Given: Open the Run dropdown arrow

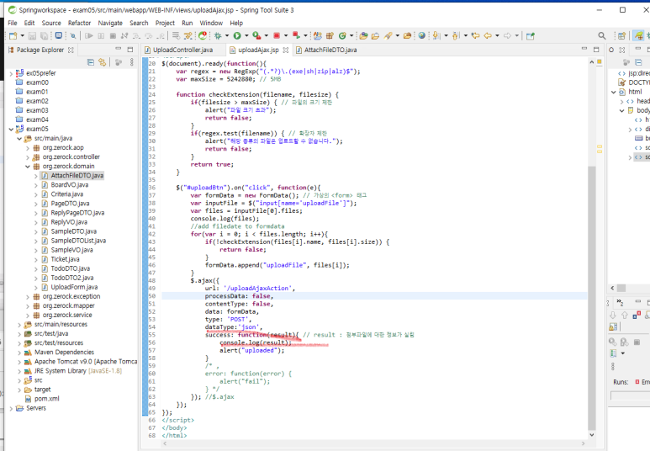Looking at the screenshot, I should pos(246,35).
